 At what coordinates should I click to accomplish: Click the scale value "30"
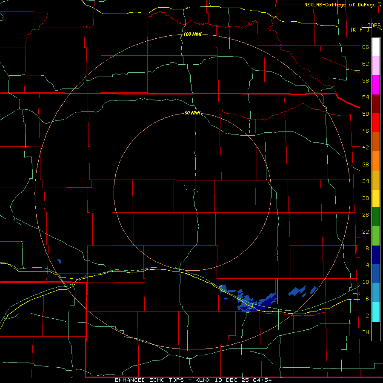click(x=366, y=198)
